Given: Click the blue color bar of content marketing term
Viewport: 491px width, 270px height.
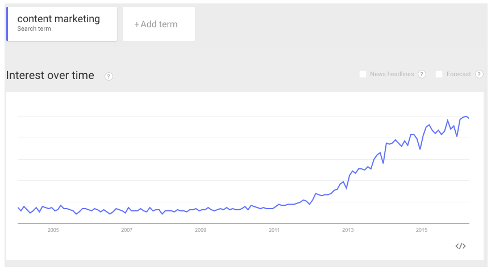Looking at the screenshot, I should point(7,24).
